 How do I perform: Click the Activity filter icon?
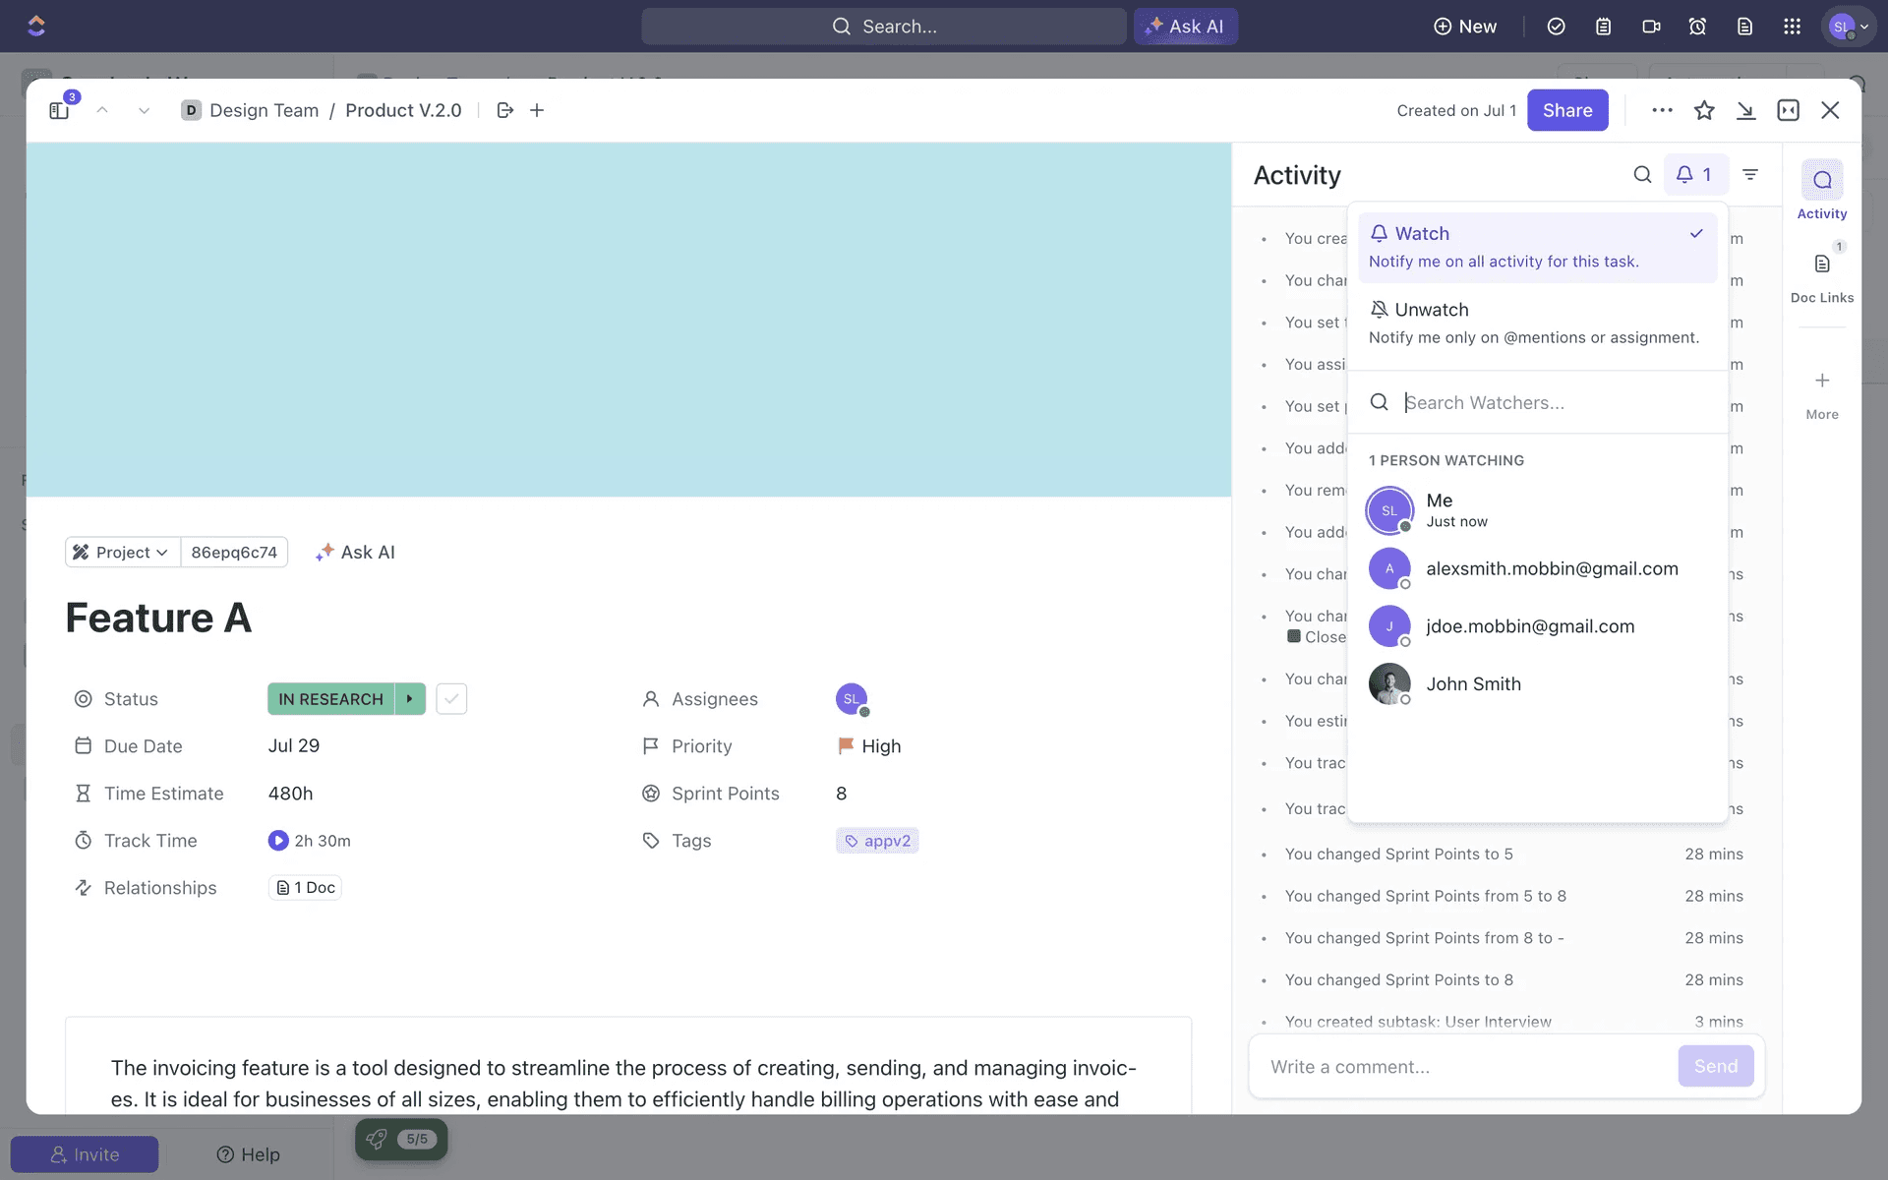point(1749,175)
